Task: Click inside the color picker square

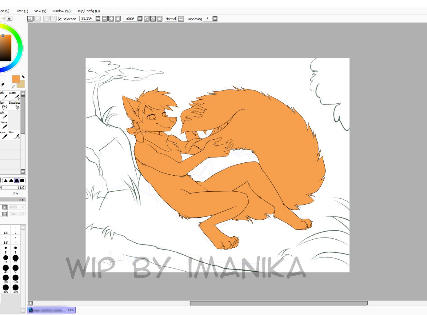Action: 6,48
